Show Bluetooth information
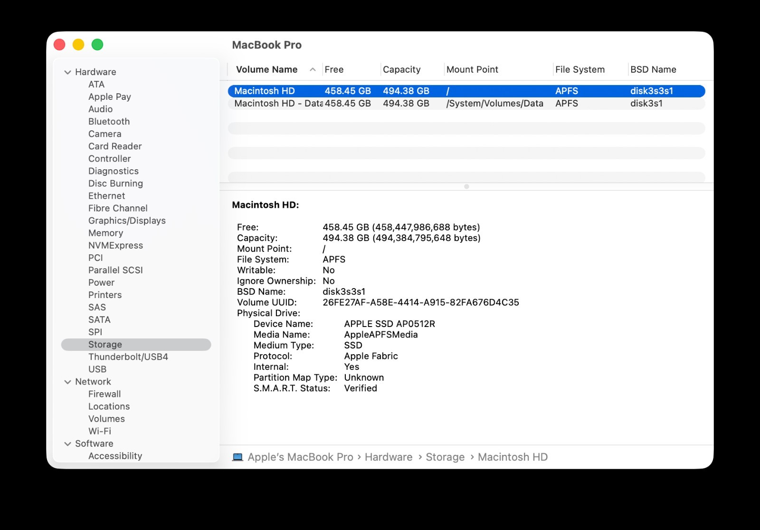The height and width of the screenshot is (530, 760). click(109, 121)
